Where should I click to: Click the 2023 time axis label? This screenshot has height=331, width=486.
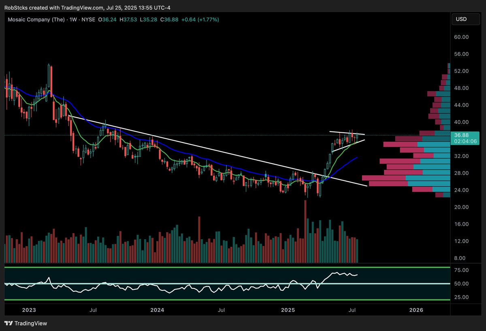click(29, 310)
